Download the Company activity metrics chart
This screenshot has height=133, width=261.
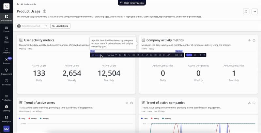(x=250, y=40)
